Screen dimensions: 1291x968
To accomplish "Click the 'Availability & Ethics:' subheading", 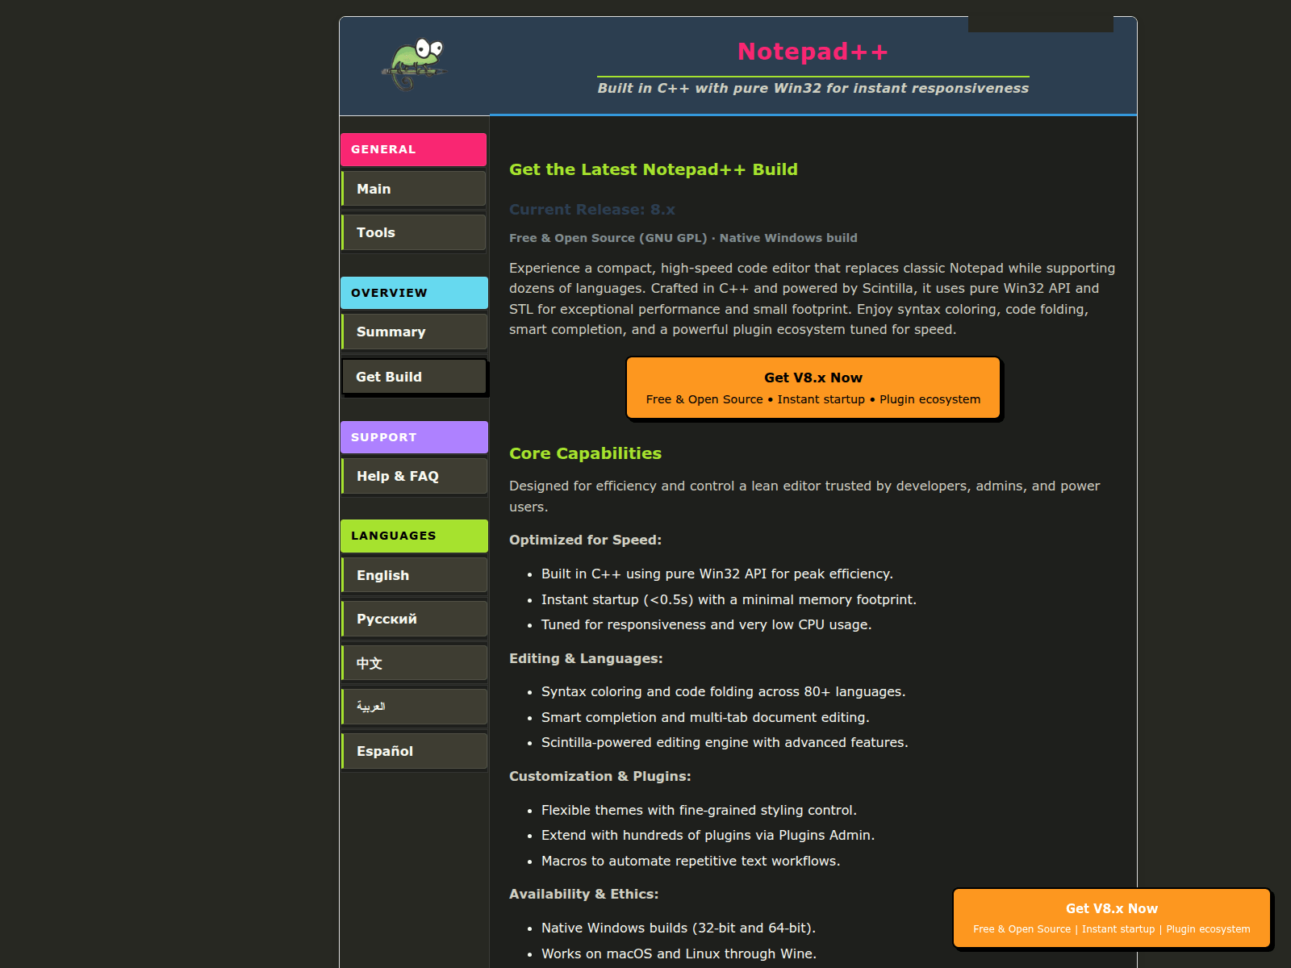I will point(584,894).
